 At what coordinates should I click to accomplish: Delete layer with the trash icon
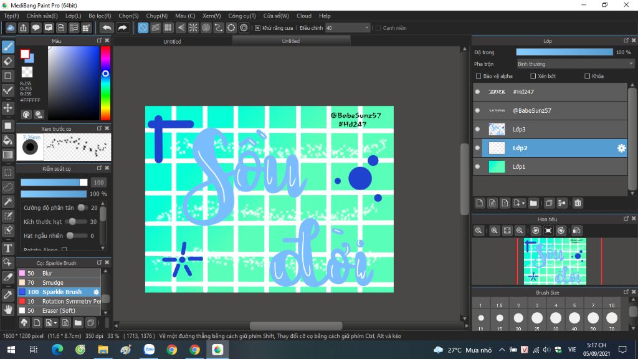click(x=578, y=203)
